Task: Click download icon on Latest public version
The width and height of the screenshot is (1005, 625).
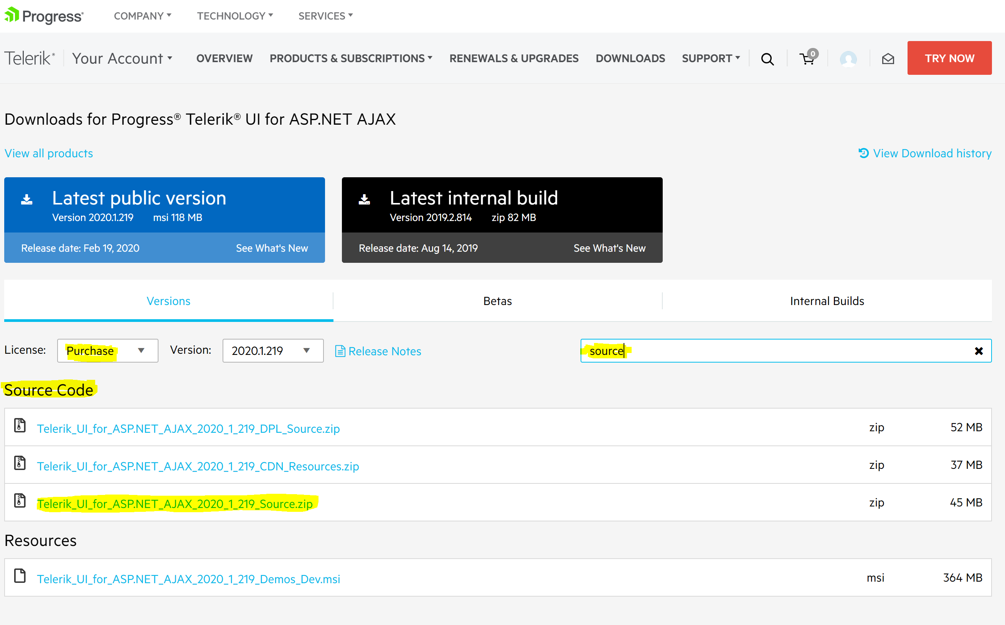Action: pyautogui.click(x=27, y=200)
